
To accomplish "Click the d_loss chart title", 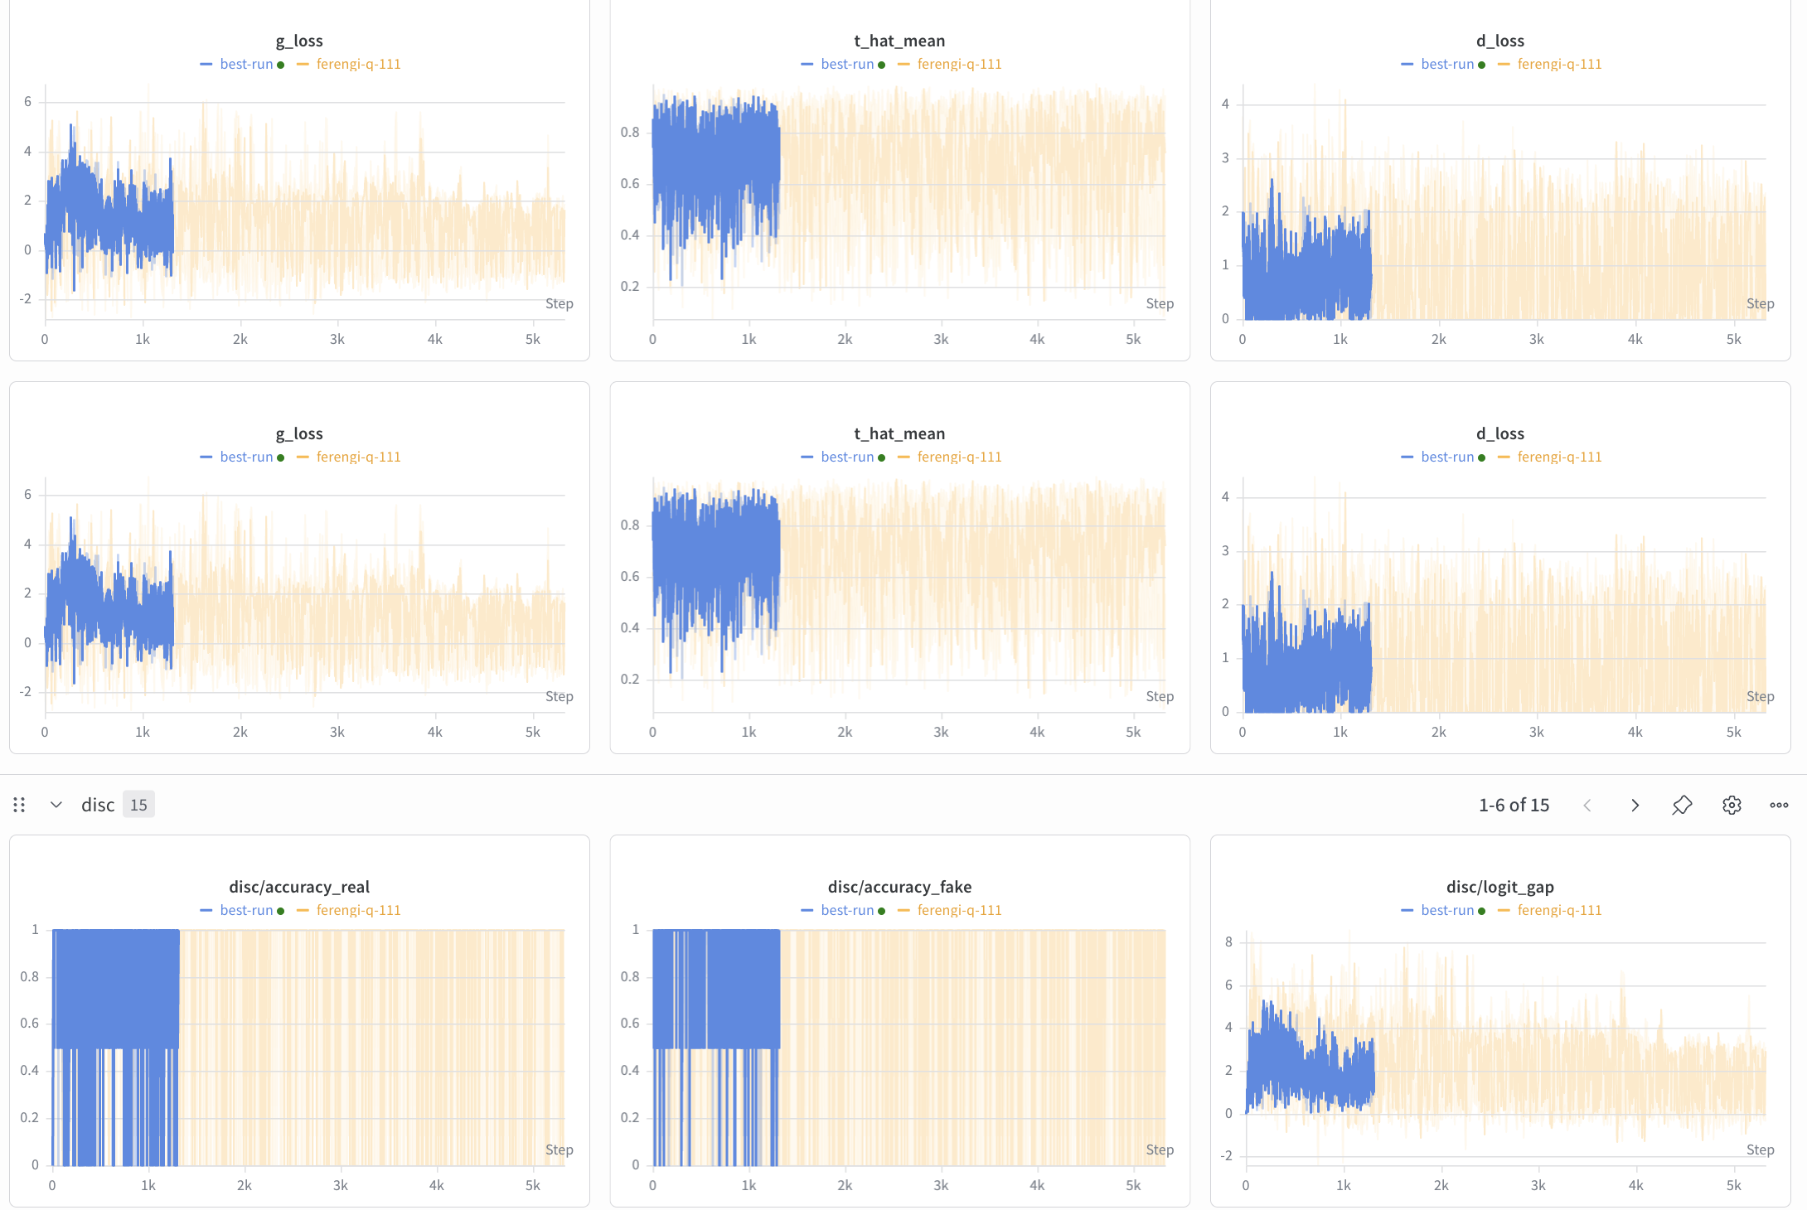I will pos(1500,40).
